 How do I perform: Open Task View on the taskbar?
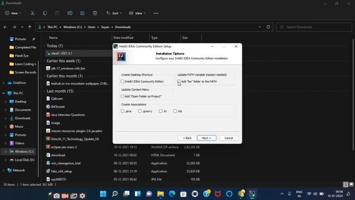pos(126,194)
